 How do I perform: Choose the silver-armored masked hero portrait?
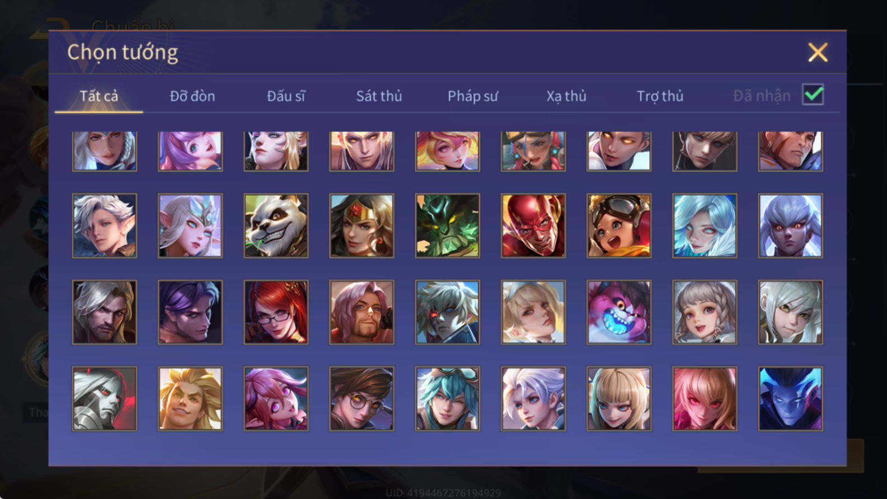tap(105, 398)
